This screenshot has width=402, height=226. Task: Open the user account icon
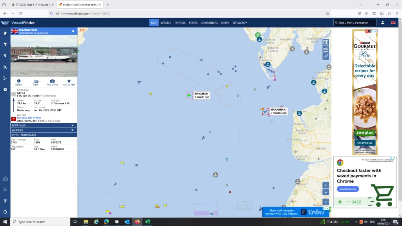(382, 23)
